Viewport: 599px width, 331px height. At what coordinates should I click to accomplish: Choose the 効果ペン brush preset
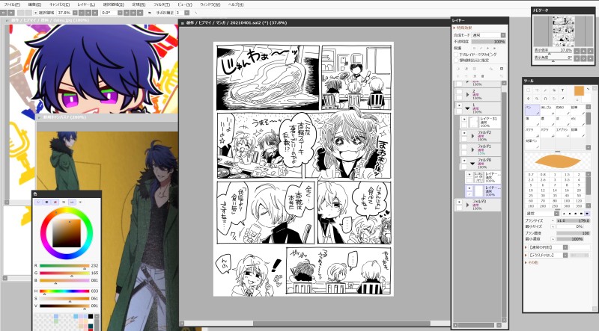[x=532, y=143]
